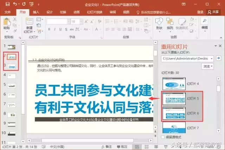Open the font name dropdown arrow
The width and height of the screenshot is (225, 150).
[x=69, y=21]
